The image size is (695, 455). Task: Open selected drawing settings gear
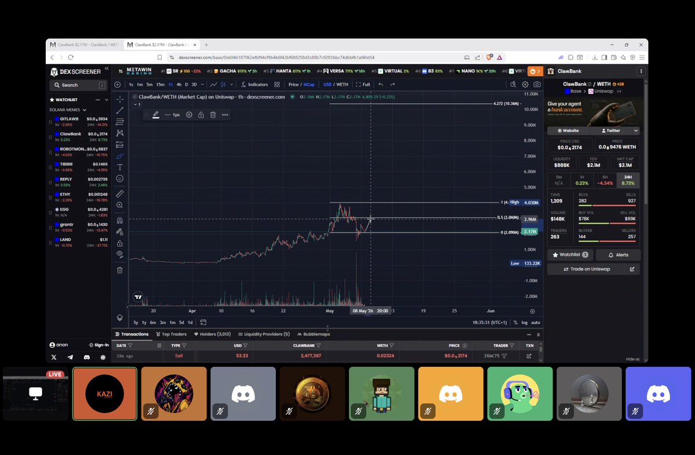(189, 114)
